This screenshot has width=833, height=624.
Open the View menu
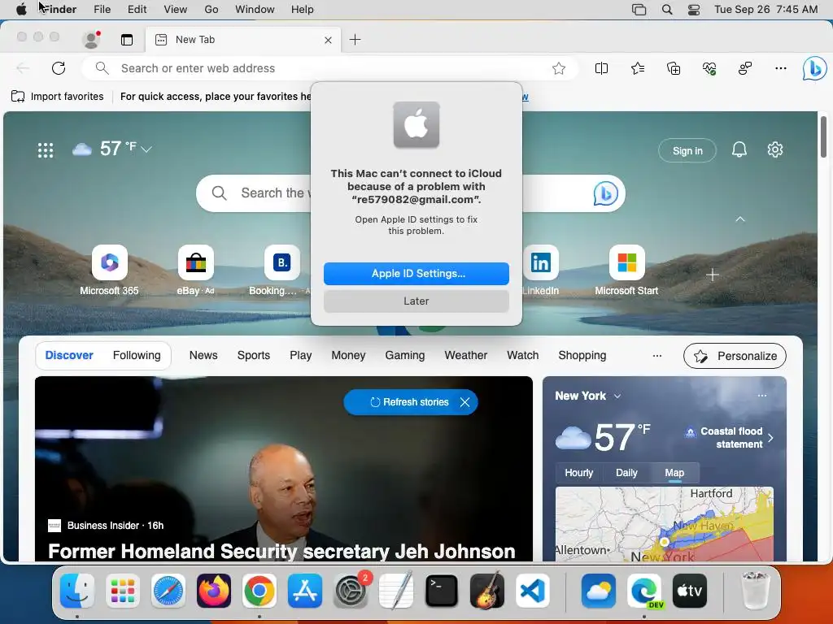pos(176,10)
